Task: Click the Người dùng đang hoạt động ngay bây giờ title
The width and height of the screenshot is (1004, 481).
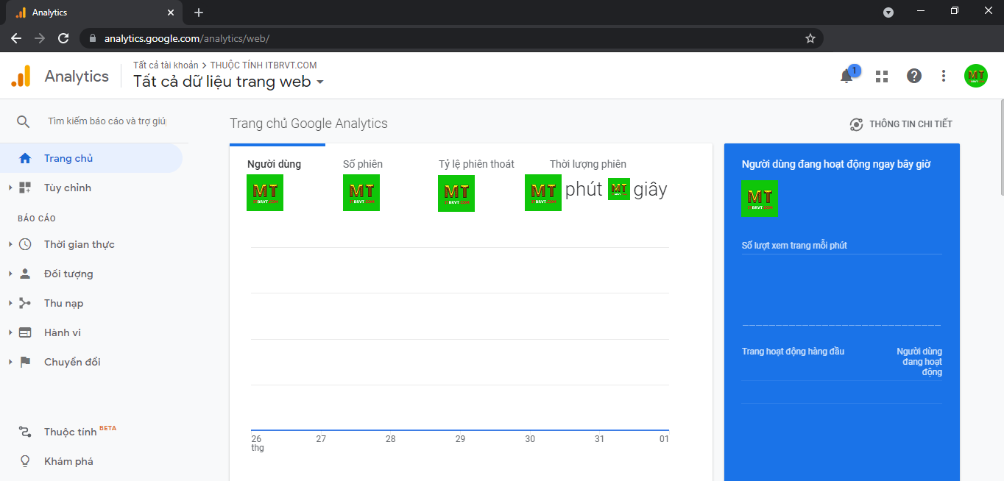Action: (x=836, y=164)
